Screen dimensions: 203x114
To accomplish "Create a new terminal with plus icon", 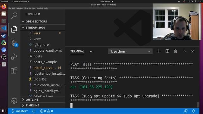I will (x=159, y=51).
